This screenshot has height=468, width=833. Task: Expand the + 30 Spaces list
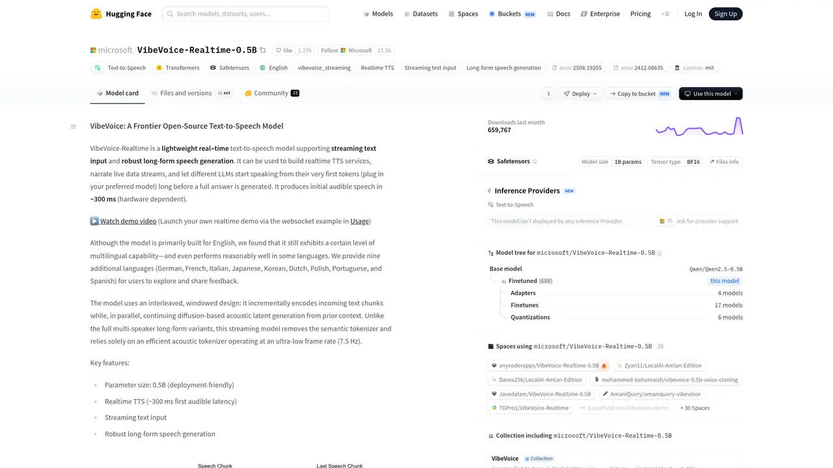[x=695, y=408]
